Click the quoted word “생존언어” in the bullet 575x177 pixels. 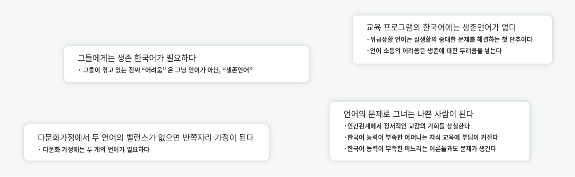[x=237, y=70]
